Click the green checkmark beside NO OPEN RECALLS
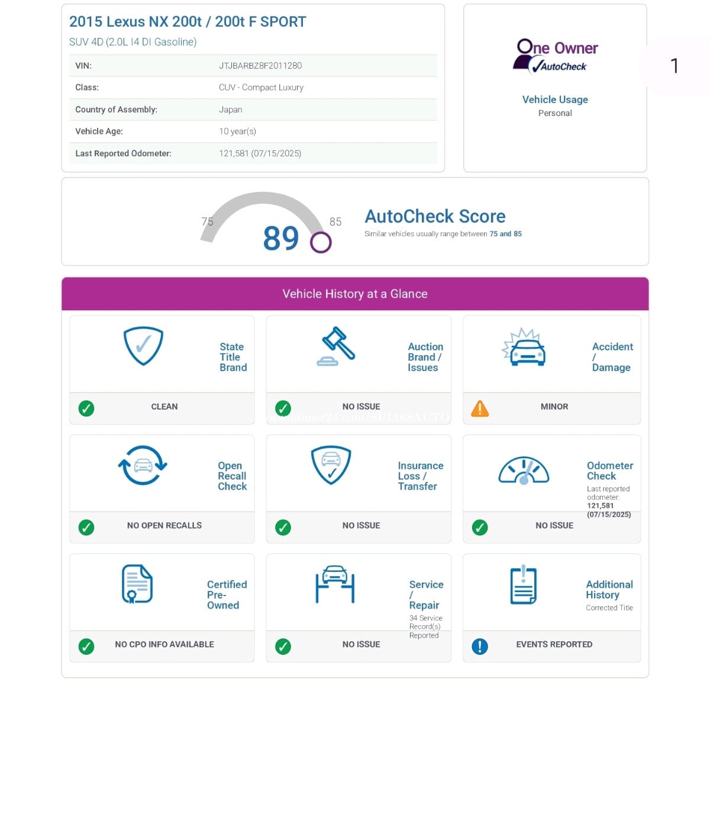The image size is (710, 817). pyautogui.click(x=86, y=527)
